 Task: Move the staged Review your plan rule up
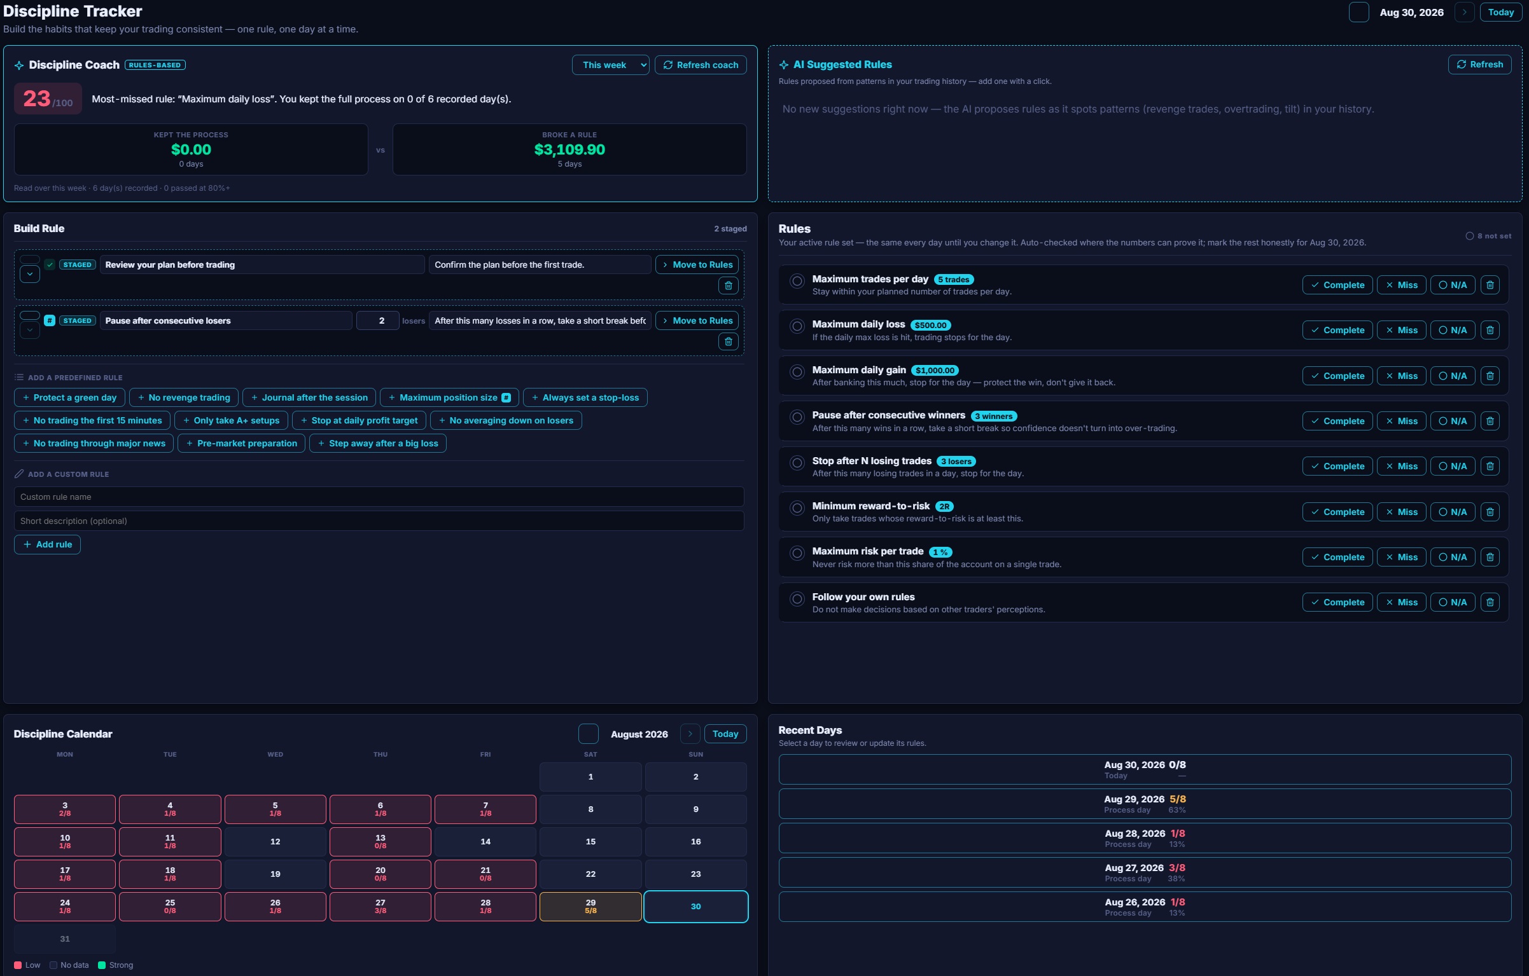click(x=30, y=259)
